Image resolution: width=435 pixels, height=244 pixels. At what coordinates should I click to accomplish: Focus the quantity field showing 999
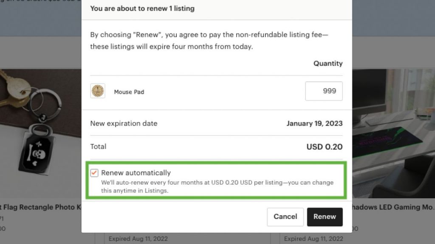coord(324,91)
